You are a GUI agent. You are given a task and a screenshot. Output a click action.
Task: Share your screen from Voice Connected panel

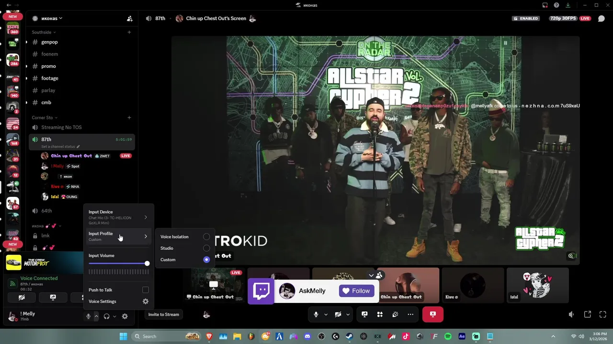click(53, 297)
